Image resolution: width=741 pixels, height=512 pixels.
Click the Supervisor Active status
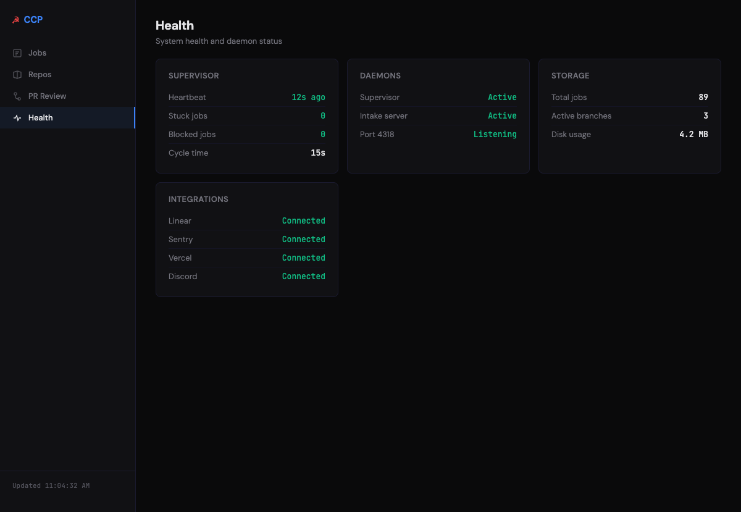pos(502,98)
